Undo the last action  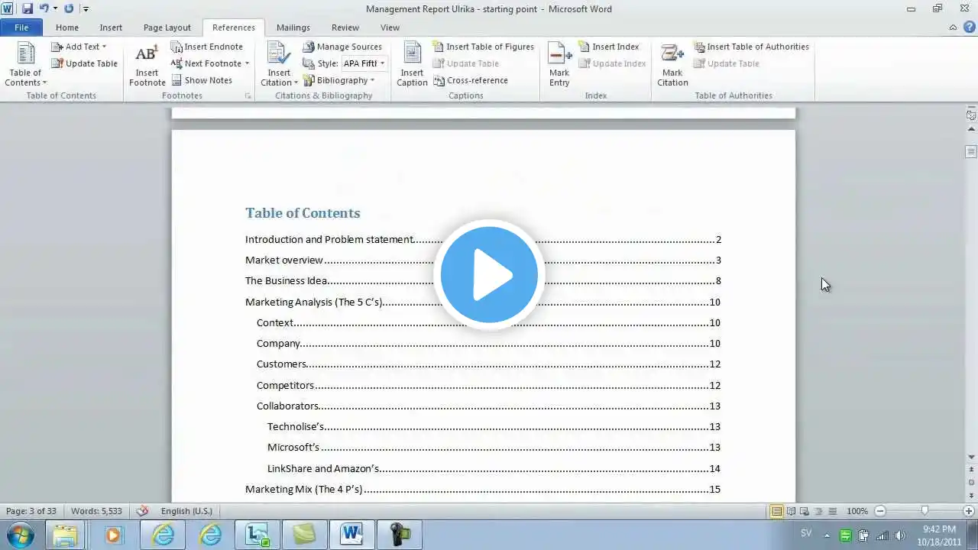[x=44, y=8]
